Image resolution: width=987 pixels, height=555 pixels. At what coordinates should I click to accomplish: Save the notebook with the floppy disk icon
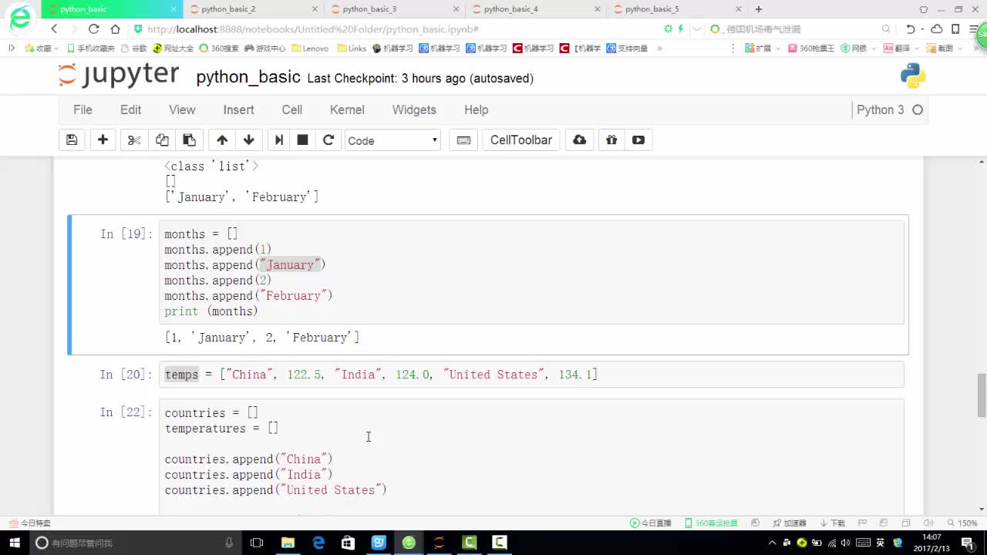(72, 140)
